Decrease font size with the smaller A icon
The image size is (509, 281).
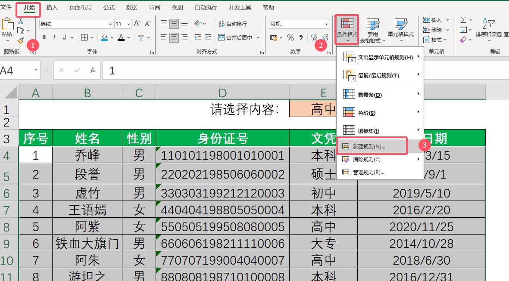tap(148, 24)
